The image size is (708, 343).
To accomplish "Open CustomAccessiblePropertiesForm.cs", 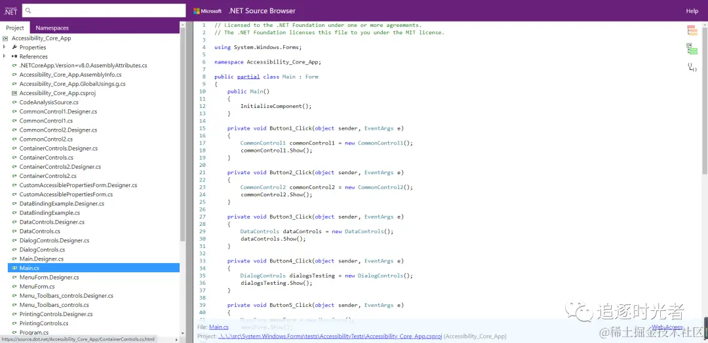I will [66, 194].
